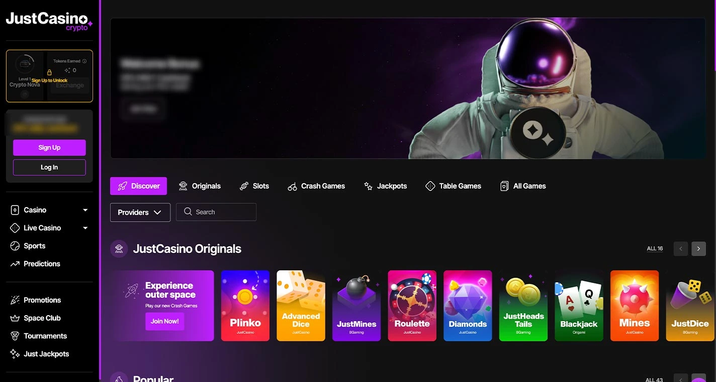Screen dimensions: 716x382
Task: Open ALL 16 originals link
Action: 655,248
